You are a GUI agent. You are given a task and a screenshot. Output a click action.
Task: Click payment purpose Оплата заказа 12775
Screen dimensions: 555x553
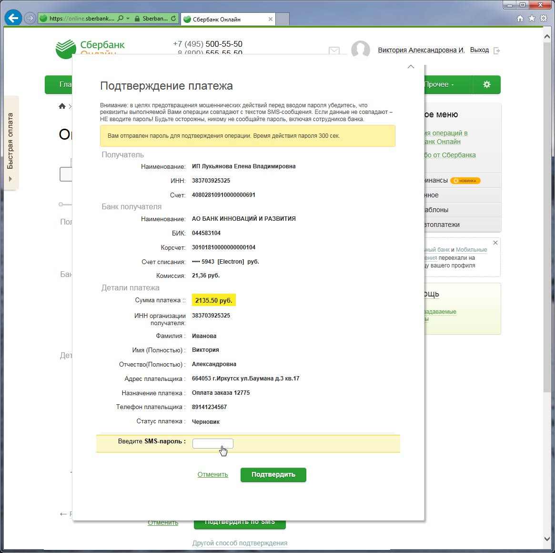221,392
